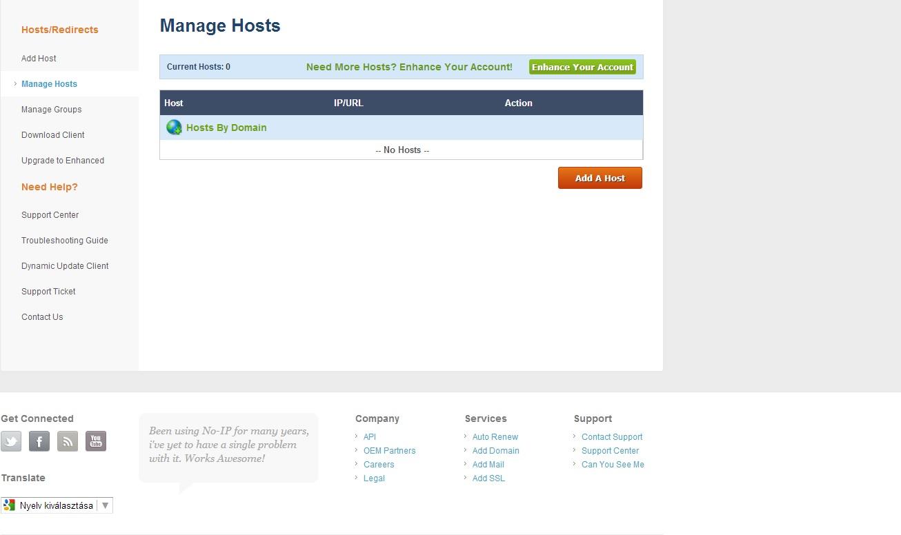Image resolution: width=901 pixels, height=535 pixels.
Task: Open Support Center in the sidebar
Action: pyautogui.click(x=50, y=215)
